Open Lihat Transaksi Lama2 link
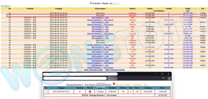The width and height of the screenshot is (208, 99). (115, 70)
